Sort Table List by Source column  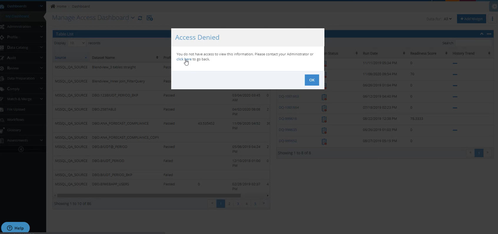(x=71, y=57)
